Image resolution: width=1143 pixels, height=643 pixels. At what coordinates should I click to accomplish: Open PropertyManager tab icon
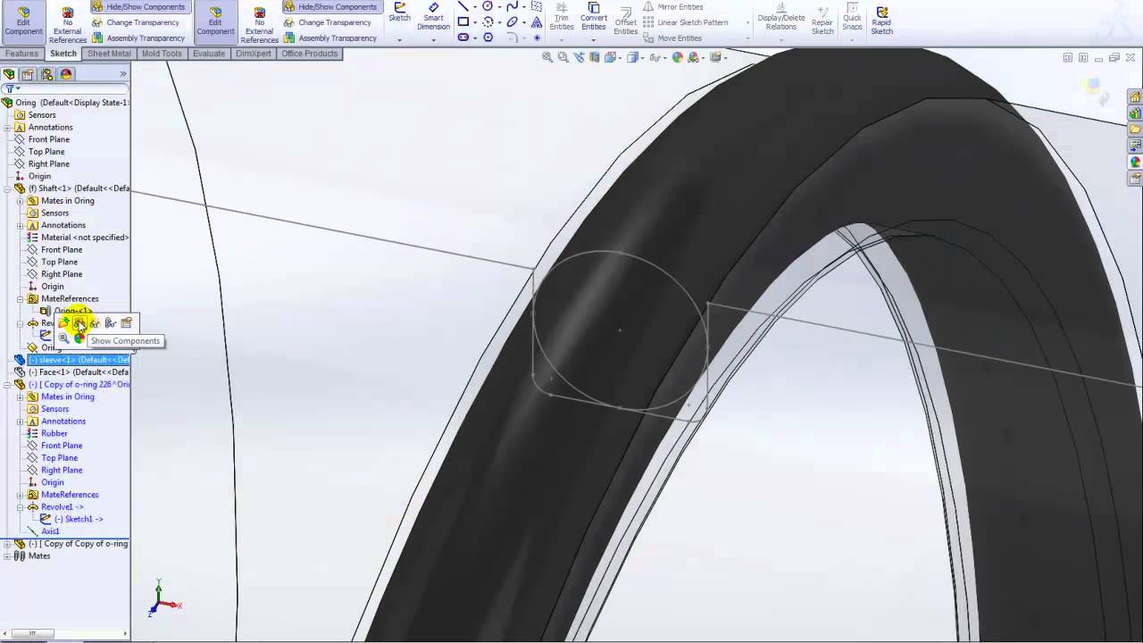point(29,74)
